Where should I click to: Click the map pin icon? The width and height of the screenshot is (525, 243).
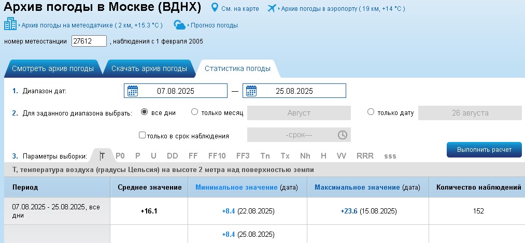[215, 7]
